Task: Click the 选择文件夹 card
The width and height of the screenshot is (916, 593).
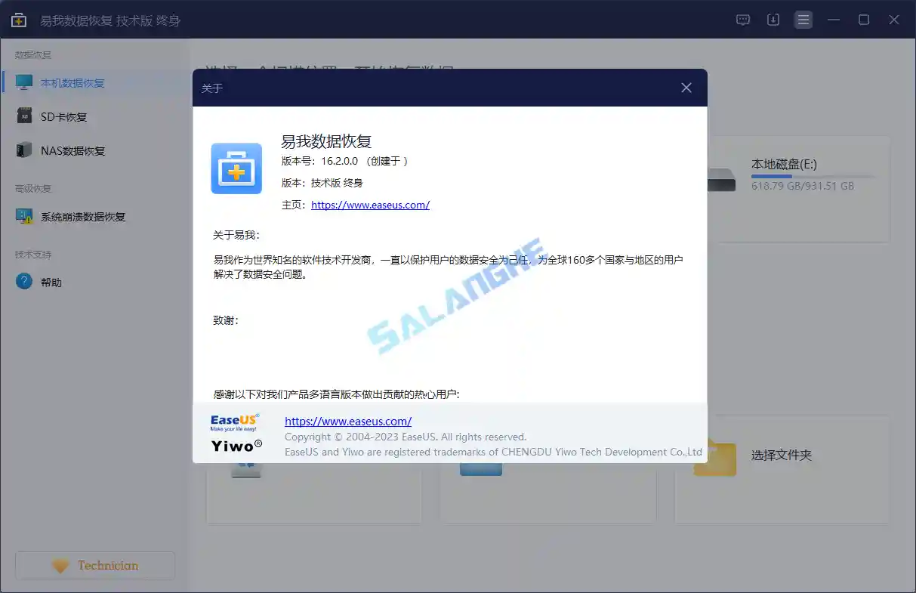Action: [782, 470]
